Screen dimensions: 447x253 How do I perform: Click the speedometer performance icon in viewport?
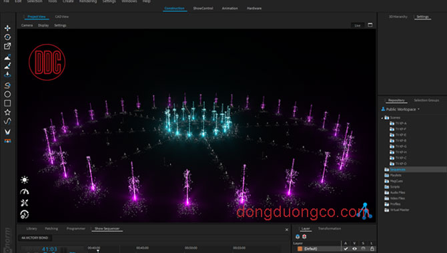point(25,192)
